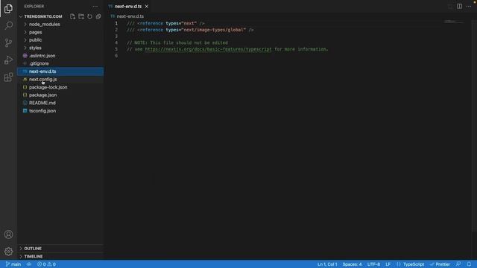Open the next.config.js file

pyautogui.click(x=60, y=80)
